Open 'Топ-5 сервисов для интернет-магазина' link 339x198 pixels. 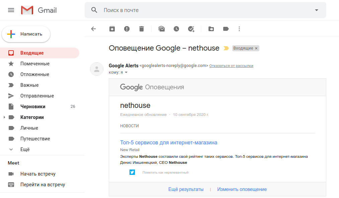169,142
